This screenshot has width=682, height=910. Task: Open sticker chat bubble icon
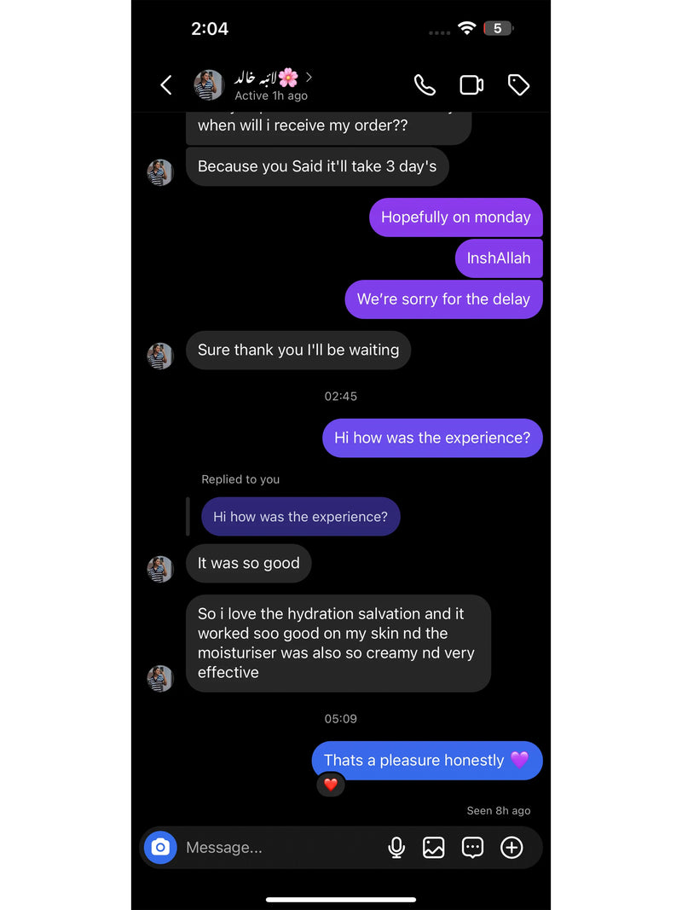pyautogui.click(x=472, y=848)
